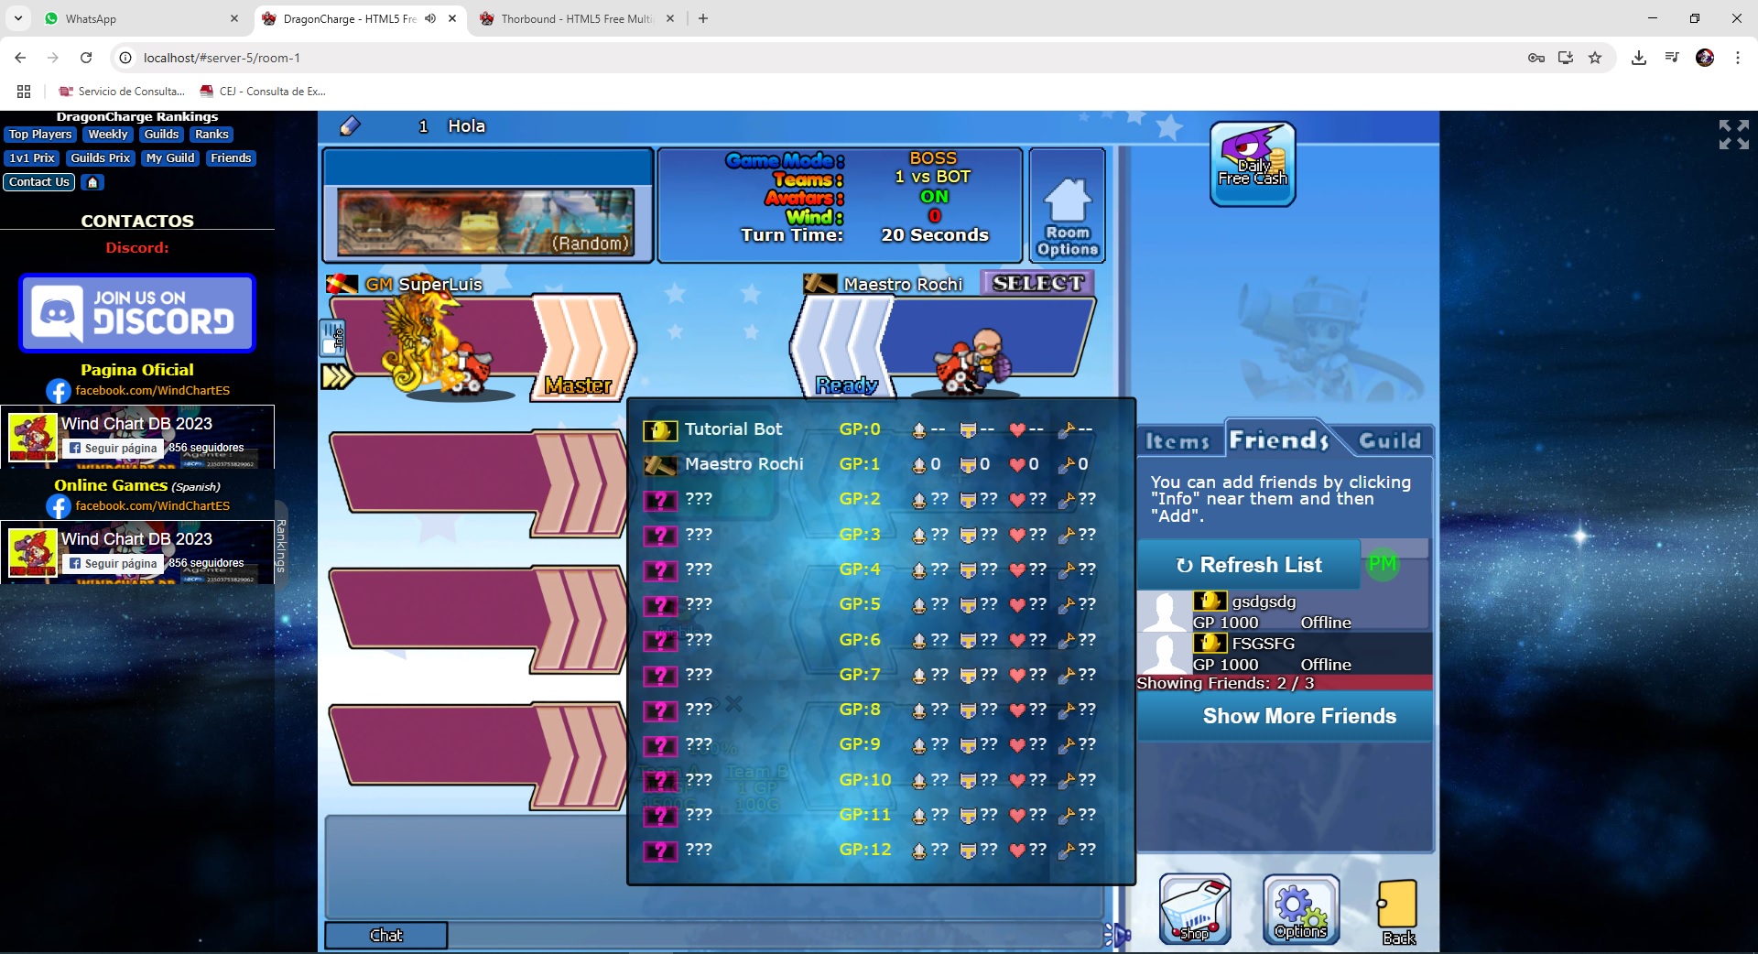The image size is (1758, 954).
Task: Close the DragonCharge browser tab
Action: pyautogui.click(x=452, y=18)
